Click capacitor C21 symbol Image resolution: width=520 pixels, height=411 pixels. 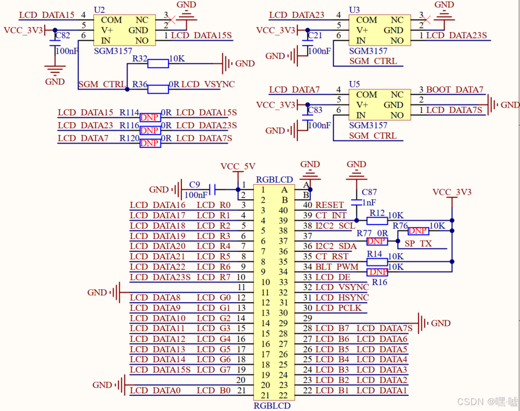click(x=307, y=43)
